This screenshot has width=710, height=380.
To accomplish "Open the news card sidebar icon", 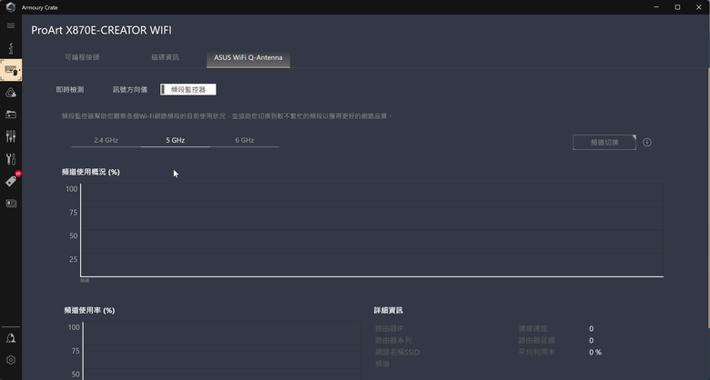I will click(10, 204).
